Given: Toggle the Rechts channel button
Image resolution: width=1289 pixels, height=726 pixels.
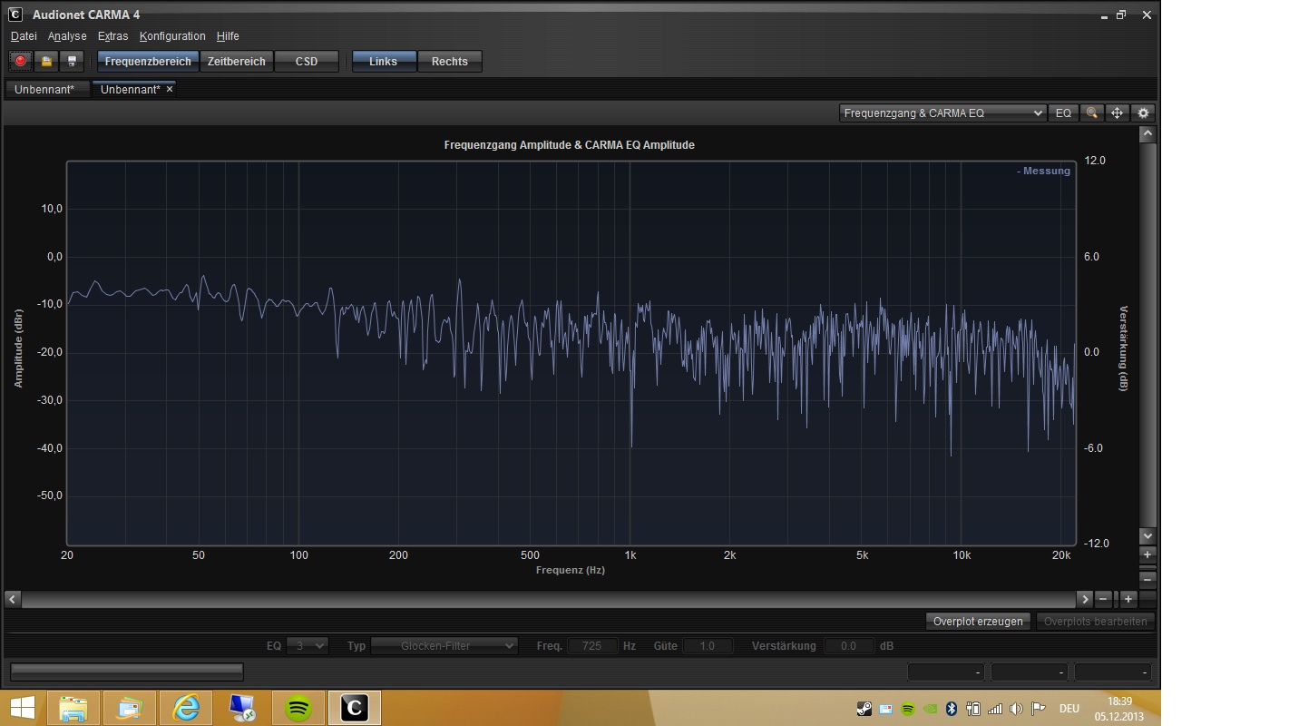Looking at the screenshot, I should 449,62.
